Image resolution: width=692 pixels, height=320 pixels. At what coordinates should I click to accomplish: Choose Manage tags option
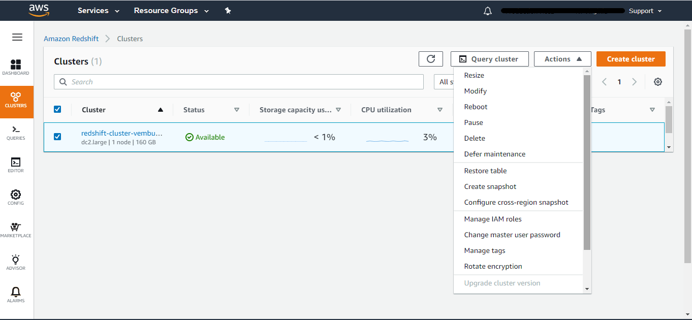[x=518, y=250]
